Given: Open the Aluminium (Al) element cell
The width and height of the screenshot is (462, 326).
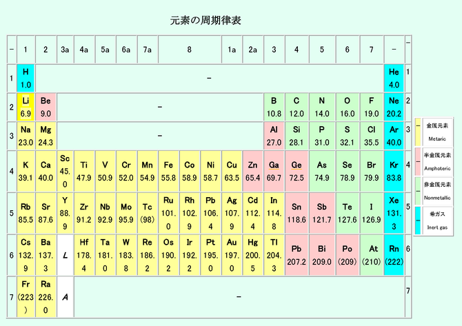Looking at the screenshot, I should click(274, 136).
